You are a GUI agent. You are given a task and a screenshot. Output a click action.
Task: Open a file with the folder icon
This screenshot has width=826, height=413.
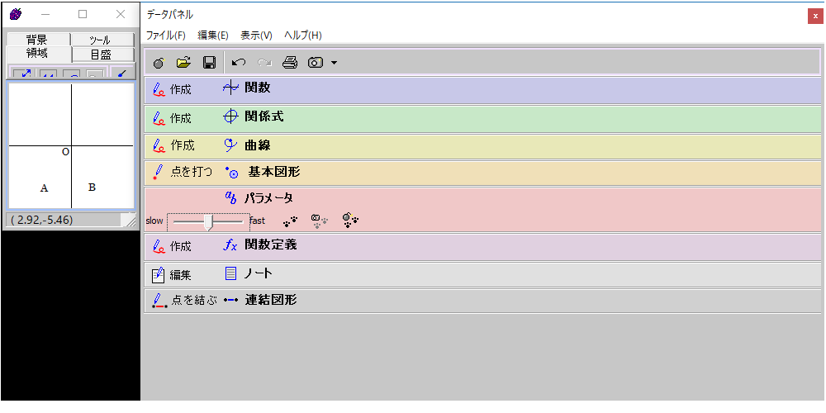pos(183,62)
